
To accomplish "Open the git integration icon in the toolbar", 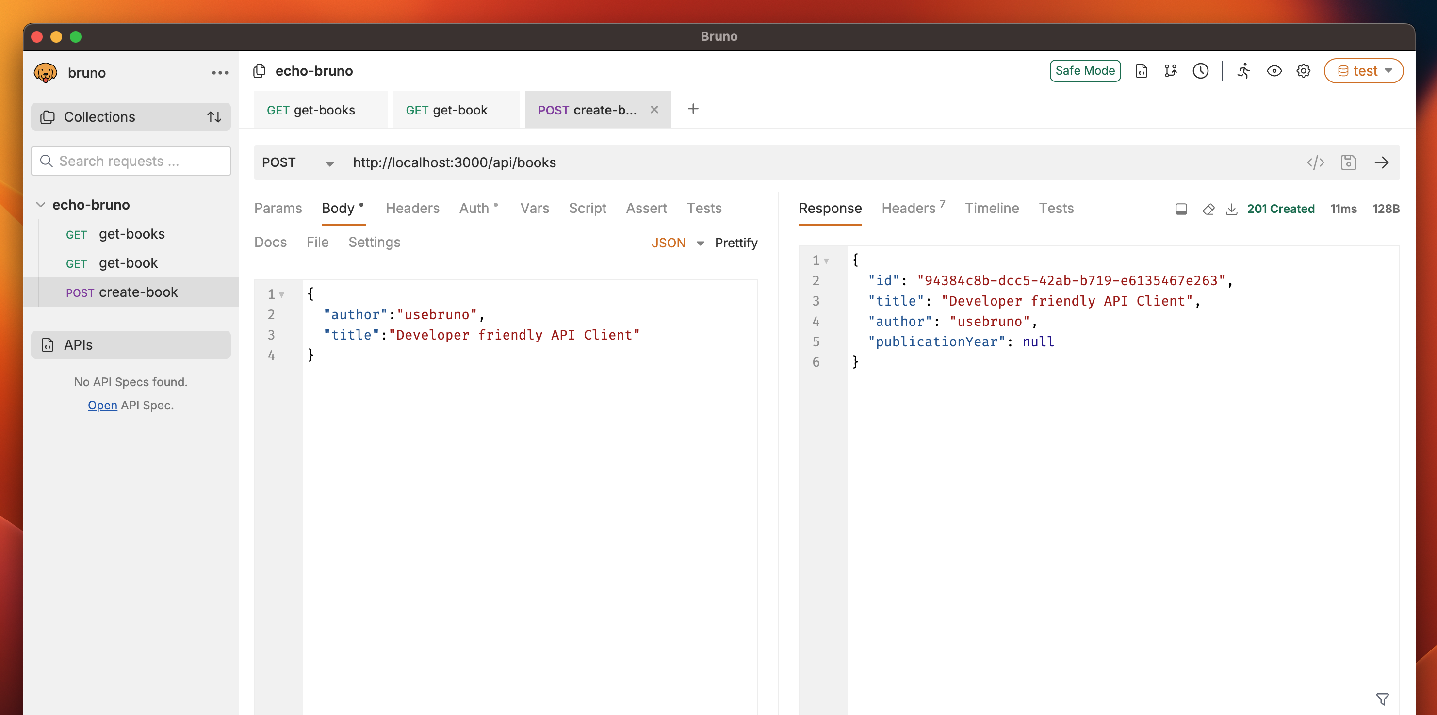I will point(1171,71).
